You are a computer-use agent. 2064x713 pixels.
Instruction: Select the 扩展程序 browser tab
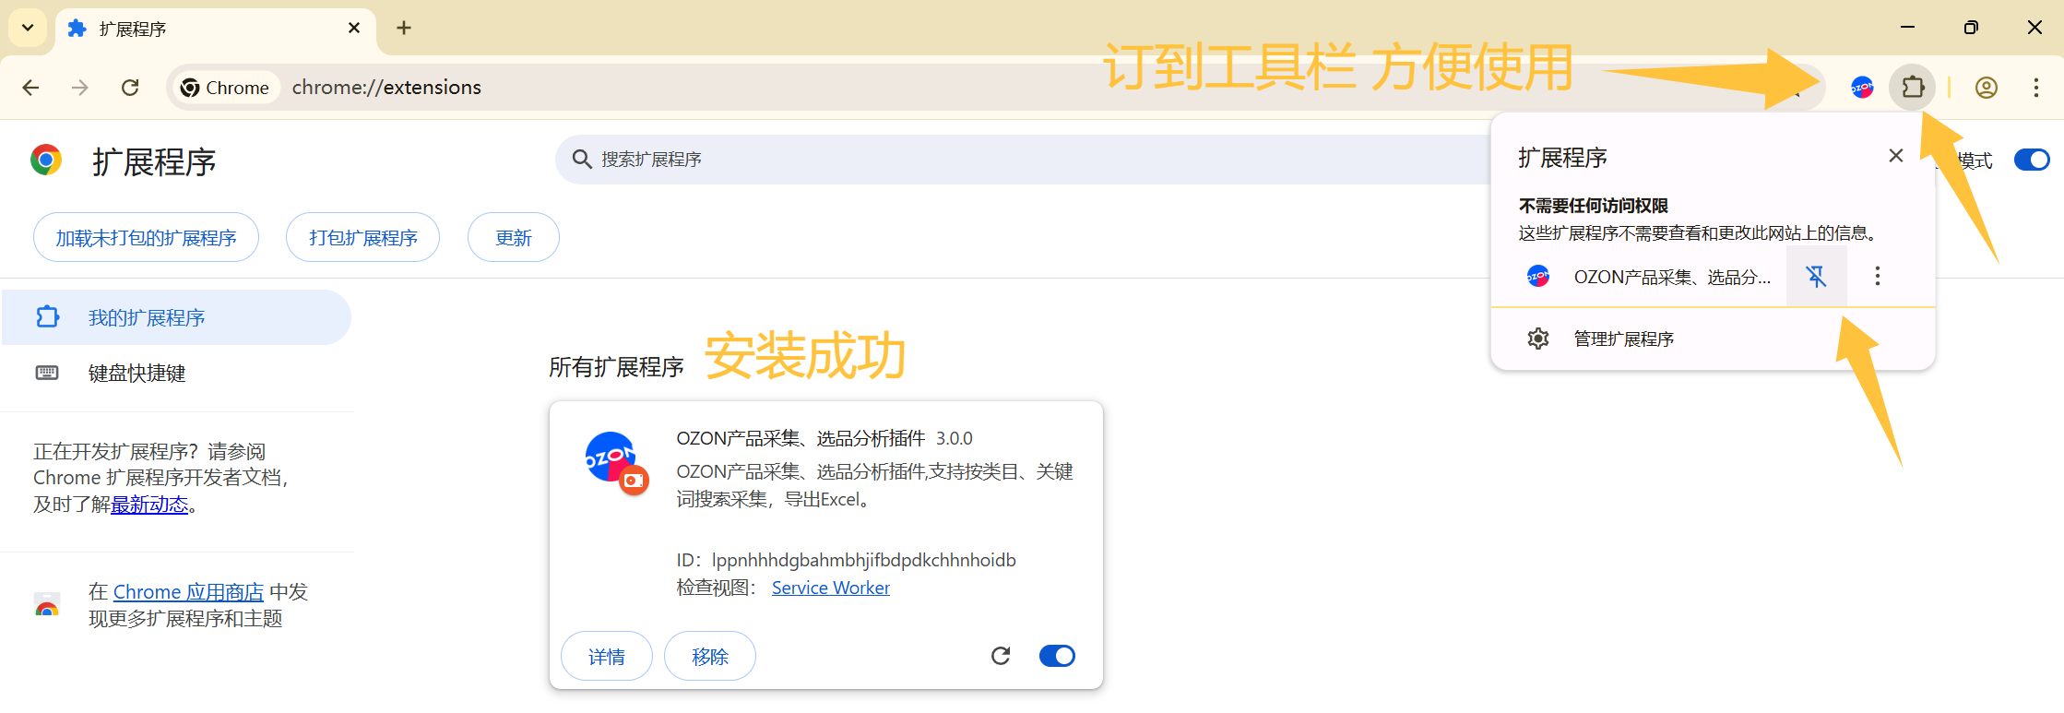(x=216, y=29)
